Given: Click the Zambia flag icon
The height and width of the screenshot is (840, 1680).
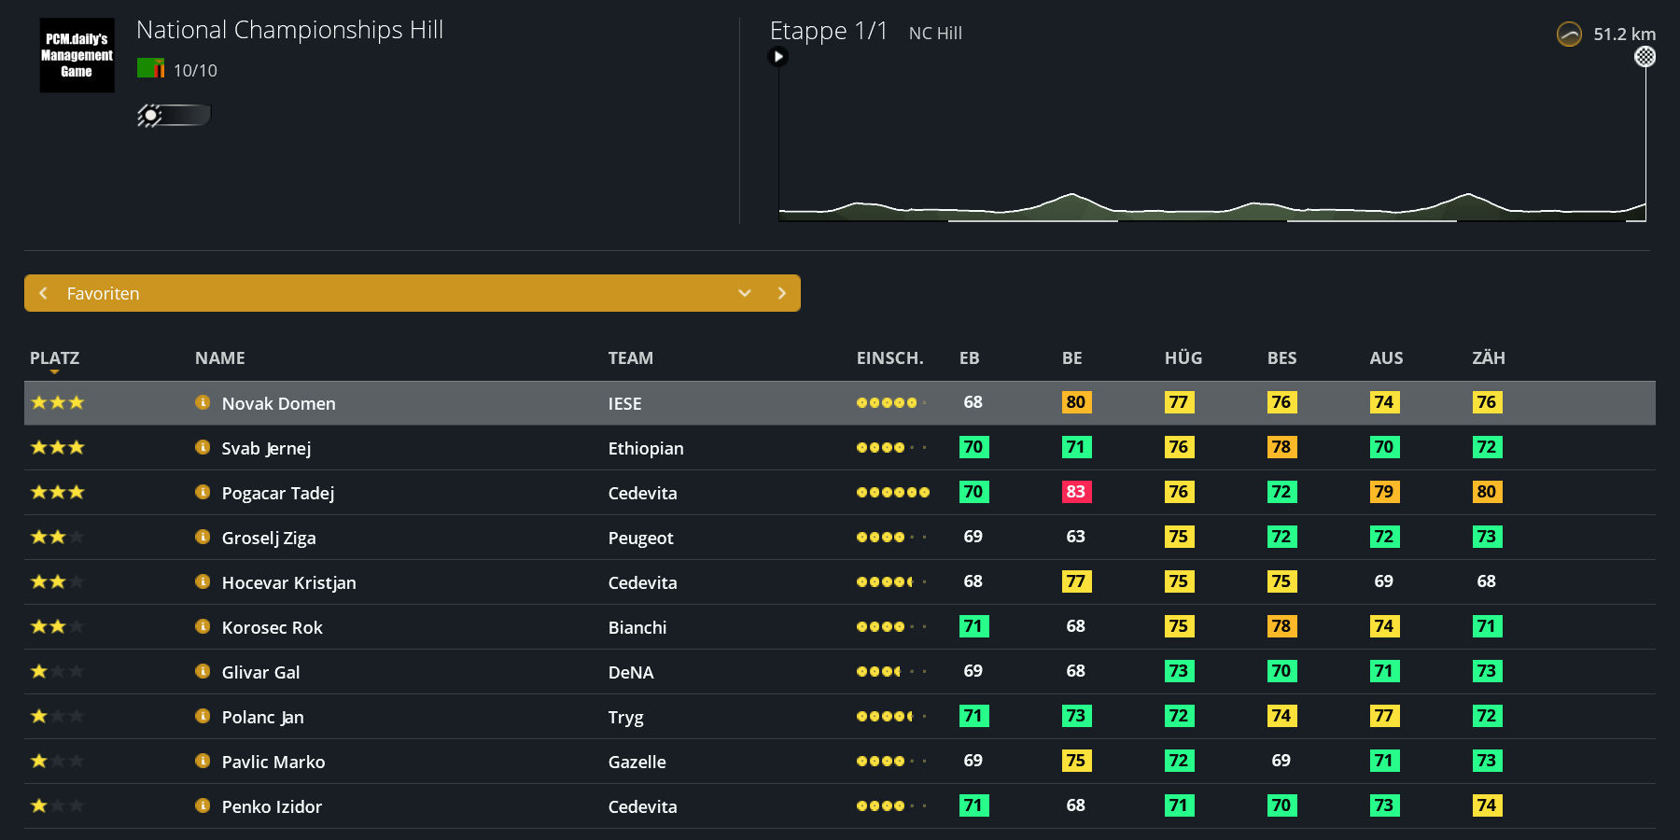Looking at the screenshot, I should [150, 68].
